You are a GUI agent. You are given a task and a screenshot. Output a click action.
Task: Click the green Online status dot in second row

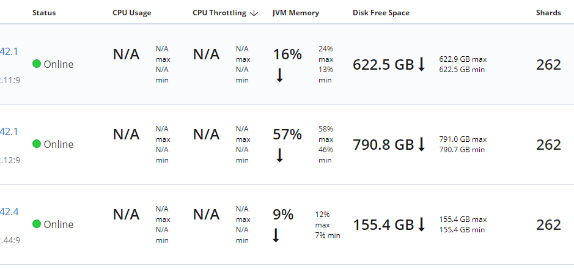click(x=36, y=144)
